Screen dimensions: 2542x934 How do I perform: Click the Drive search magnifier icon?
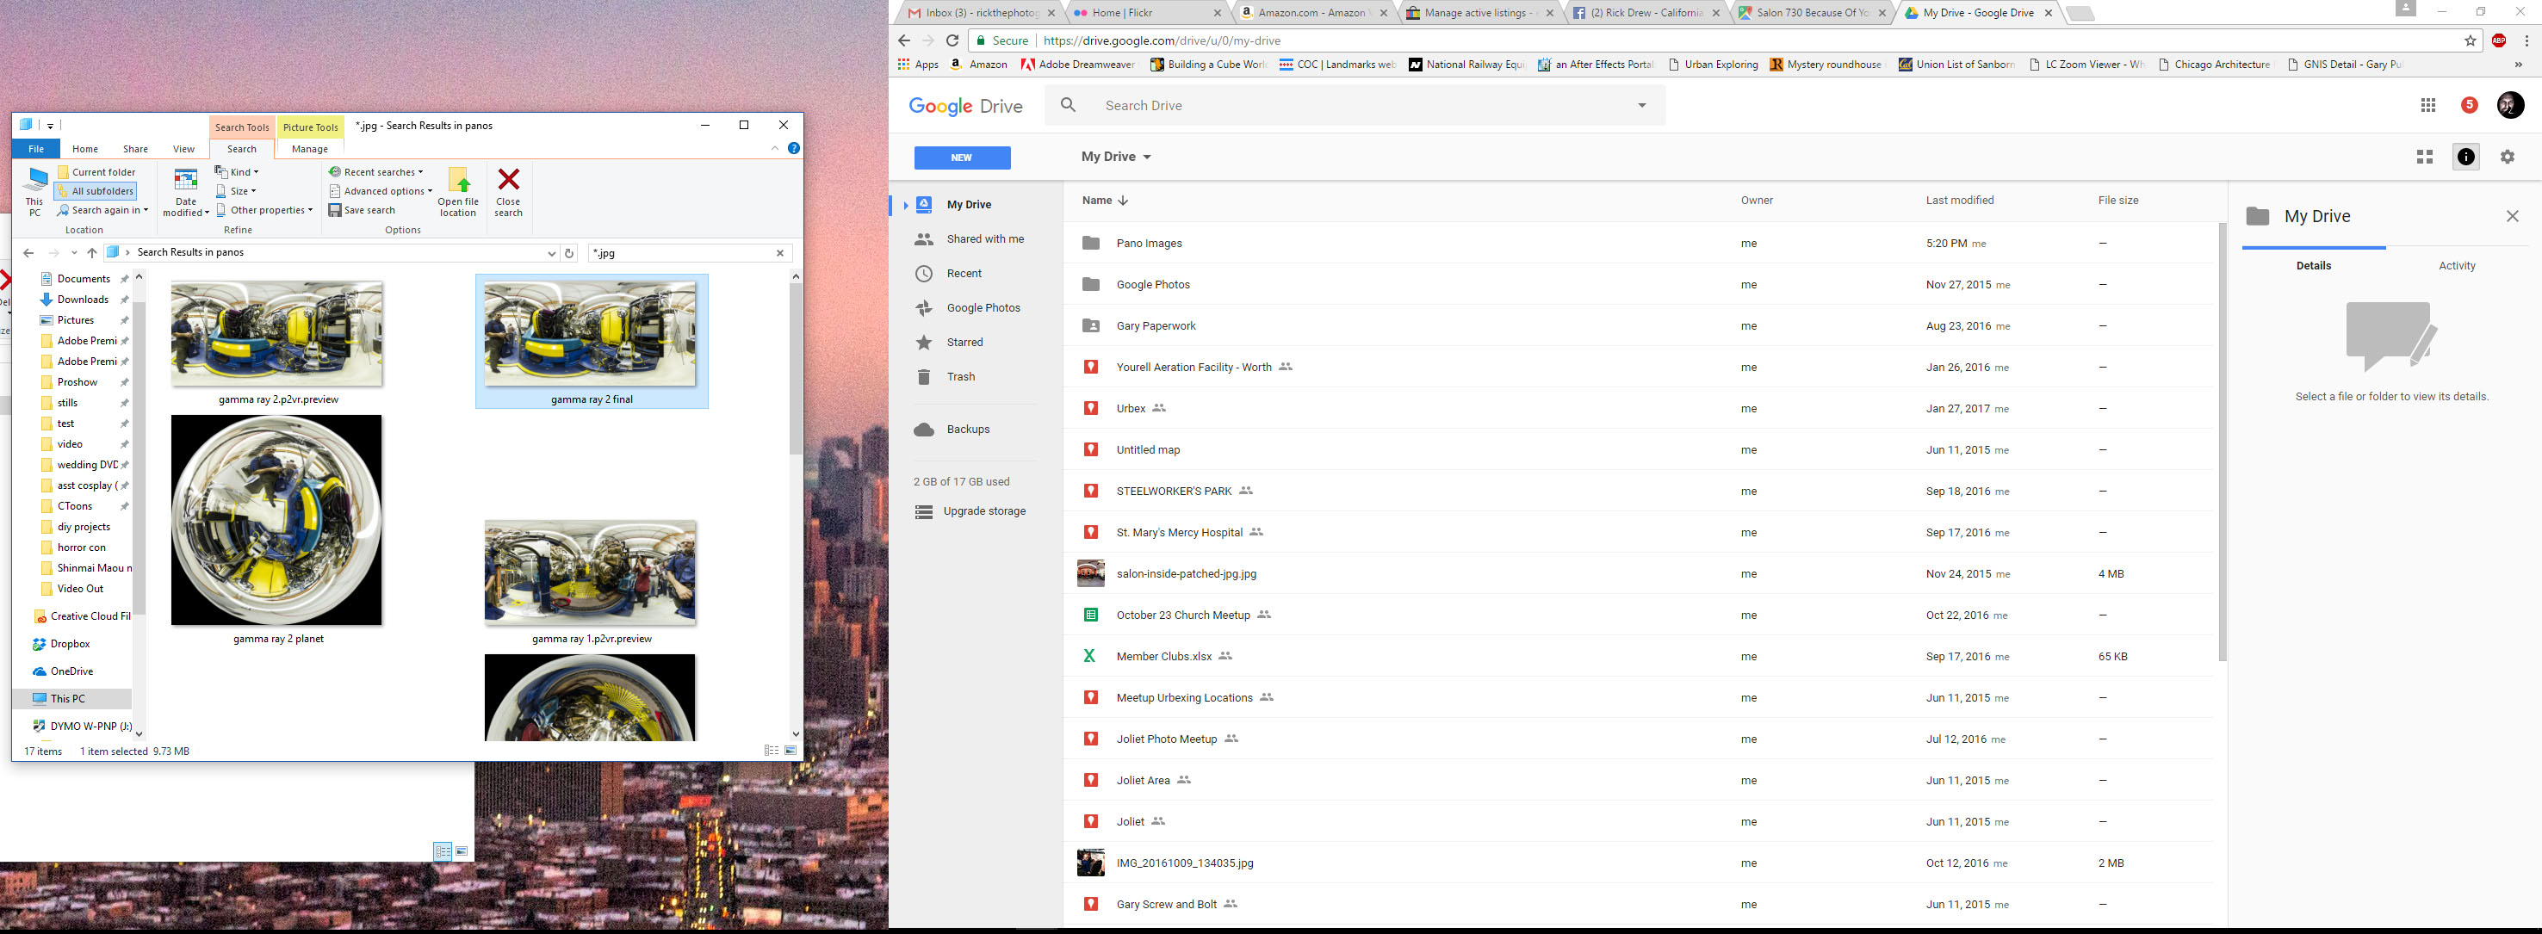1069,104
